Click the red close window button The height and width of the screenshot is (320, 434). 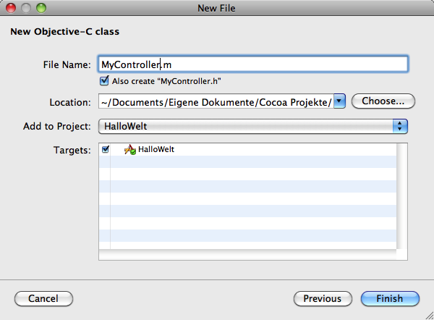[11, 8]
